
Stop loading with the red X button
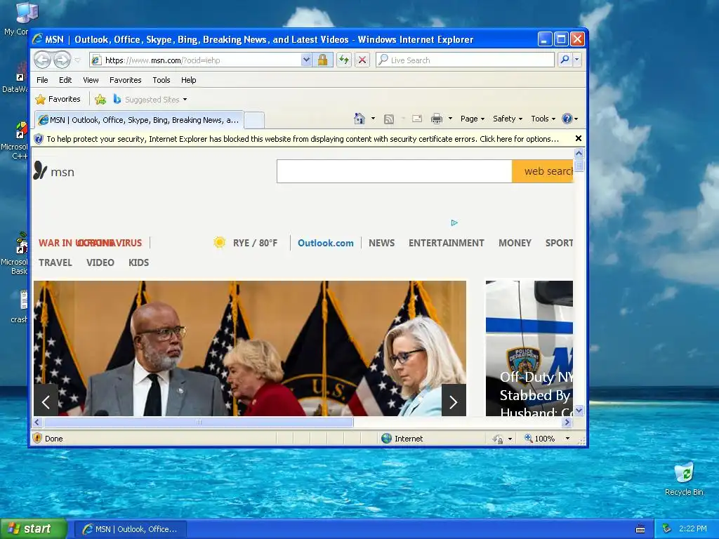362,60
